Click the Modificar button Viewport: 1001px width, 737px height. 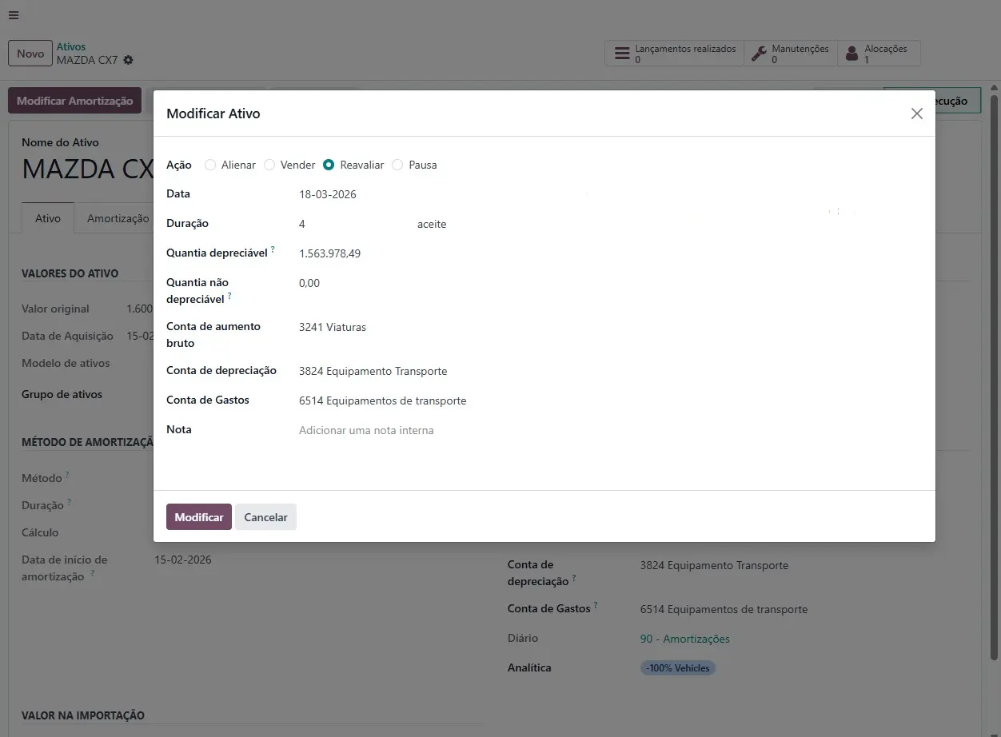point(199,517)
